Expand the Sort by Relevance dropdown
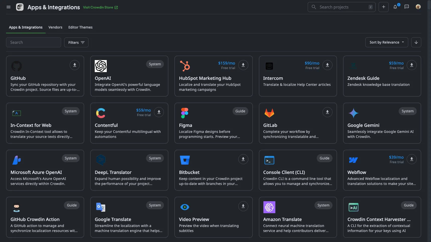Screen dimensions: 431x242 click(x=386, y=43)
